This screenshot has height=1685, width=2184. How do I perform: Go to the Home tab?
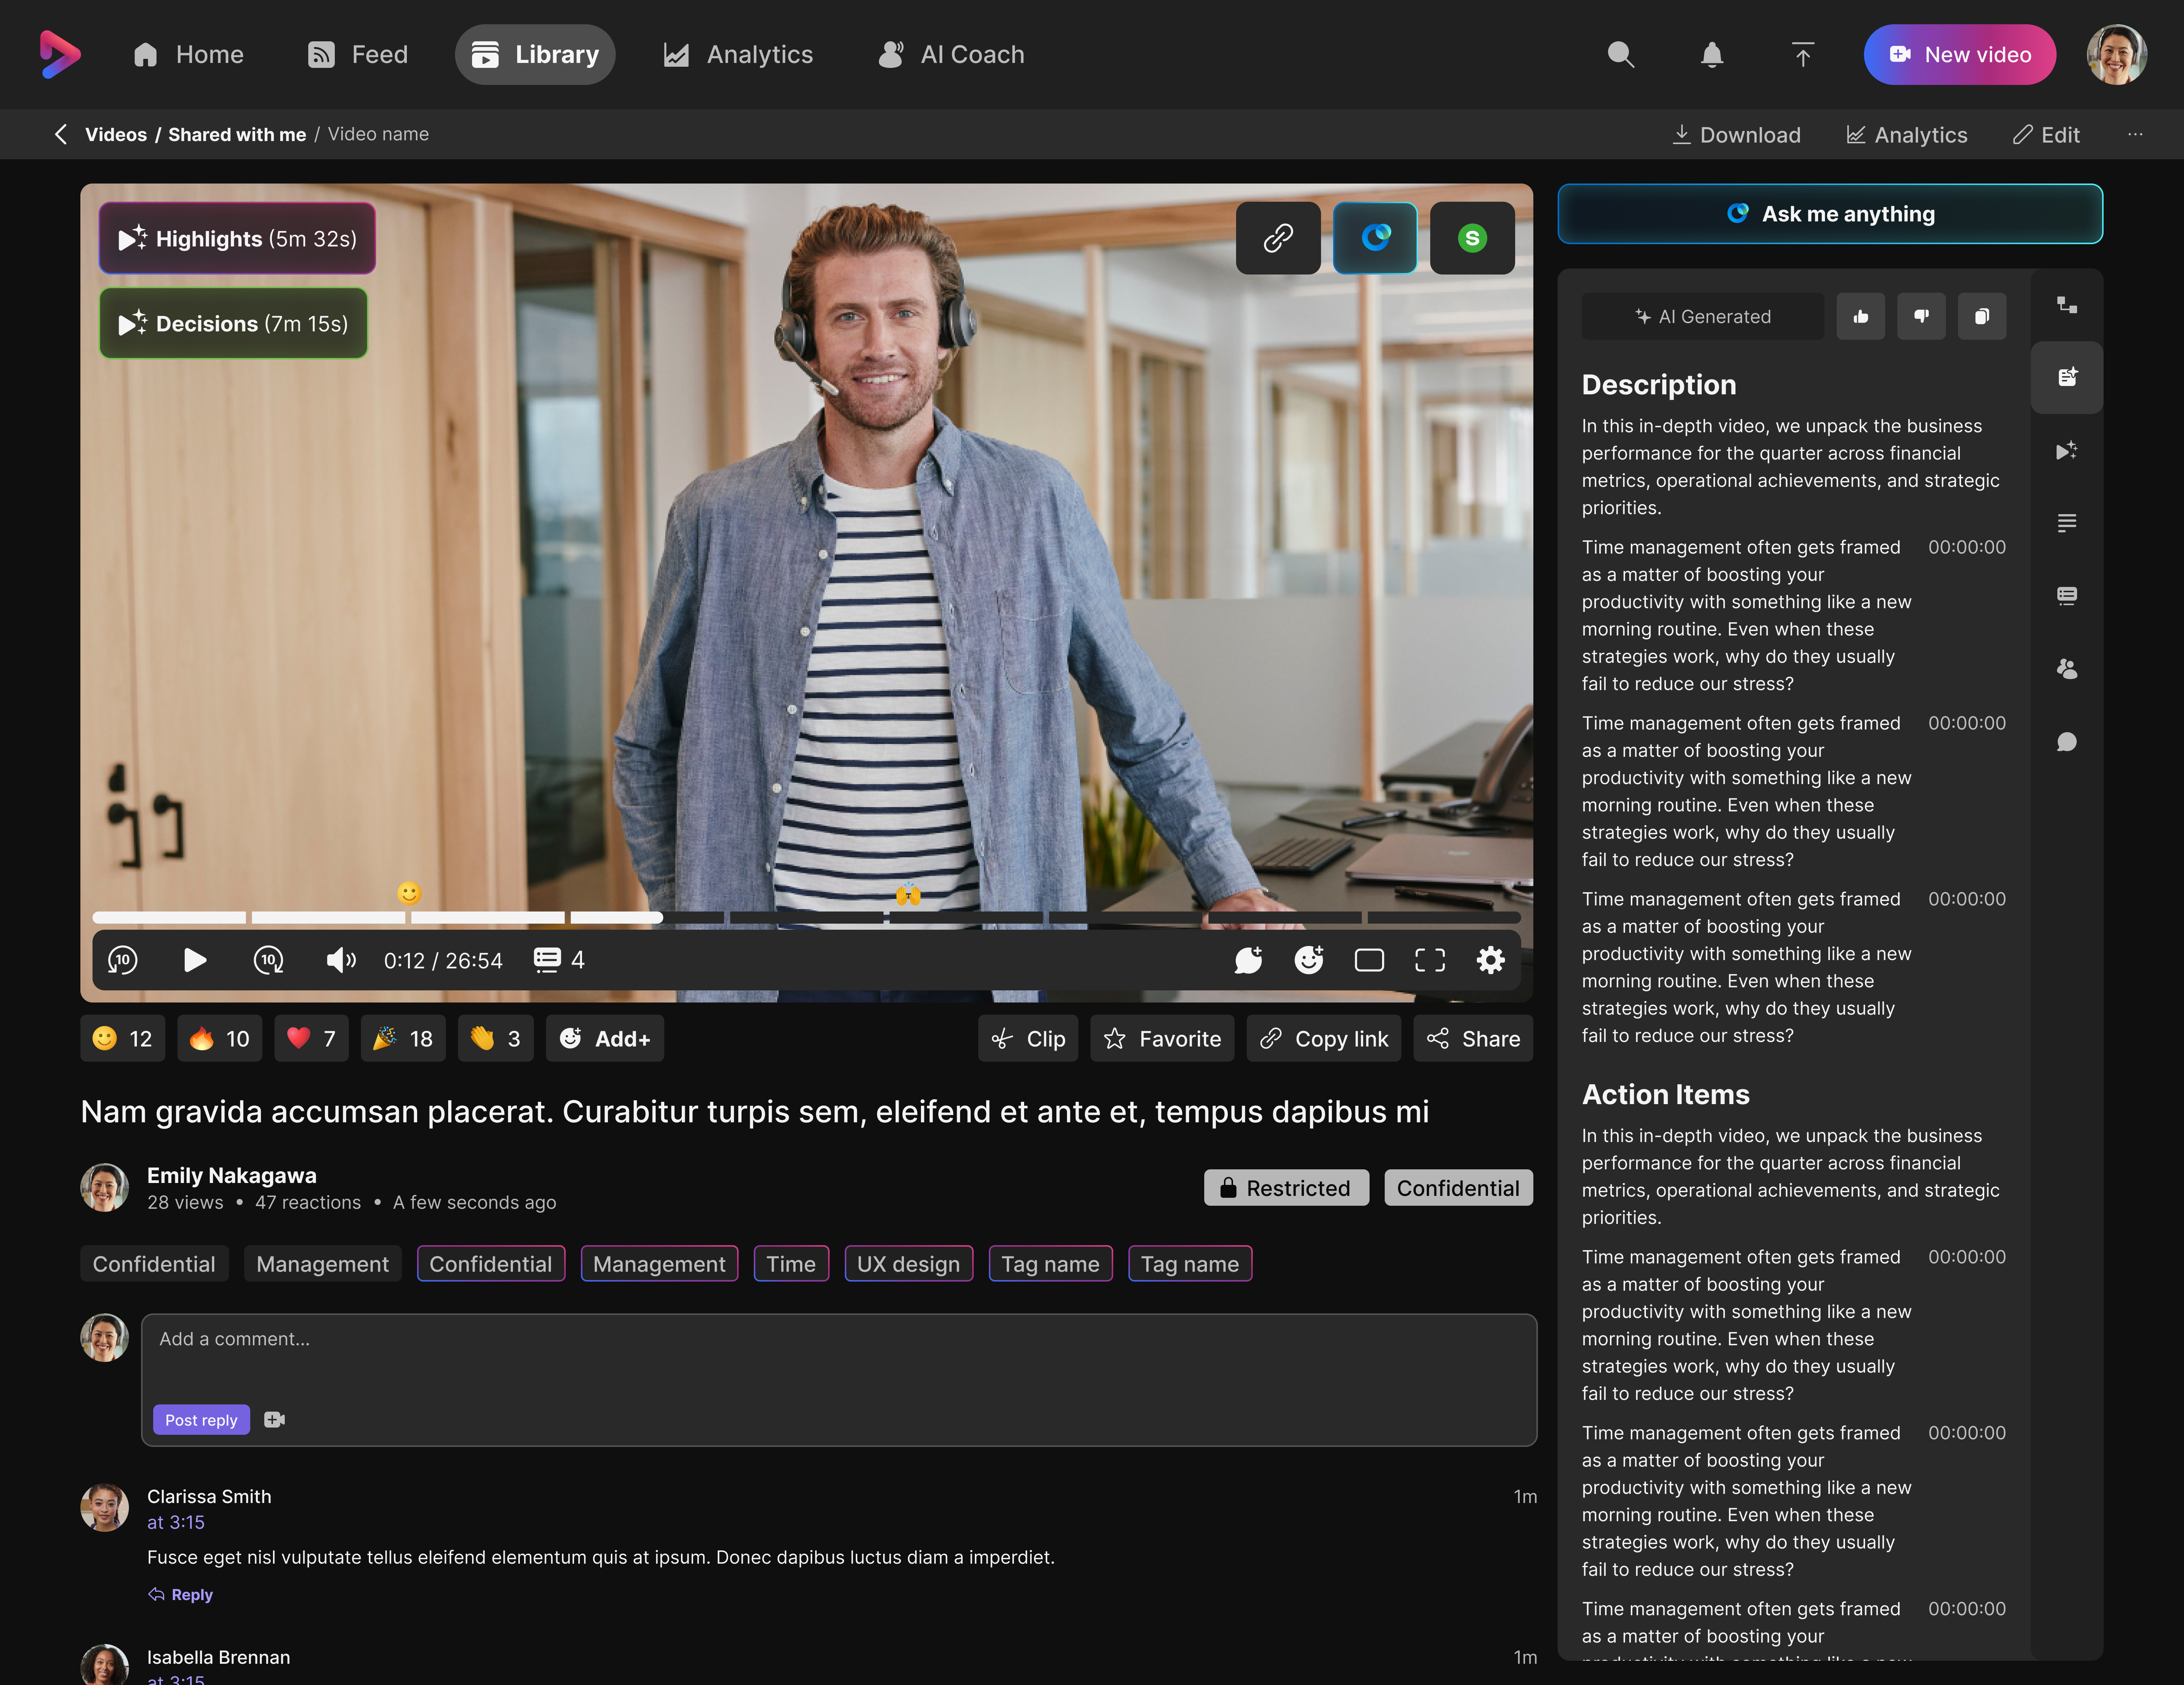click(188, 54)
